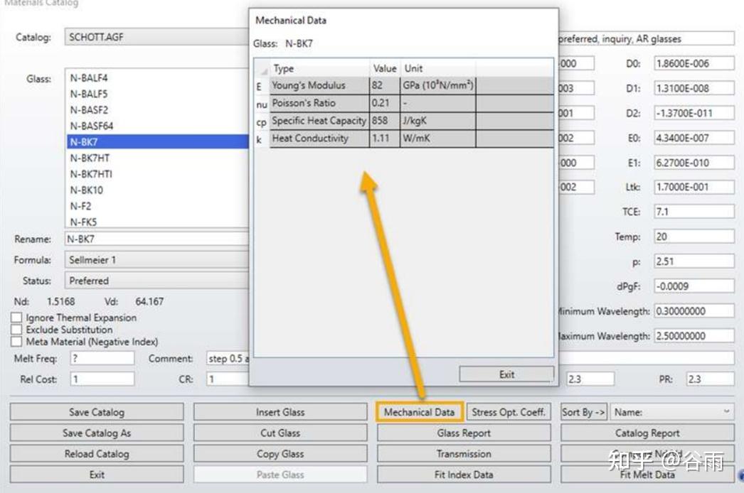The image size is (744, 493).
Task: Open the Stress Opt. Coeff. dialog
Action: 508,411
